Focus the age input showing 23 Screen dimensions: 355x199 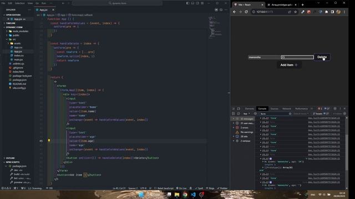pyautogui.click(x=297, y=57)
